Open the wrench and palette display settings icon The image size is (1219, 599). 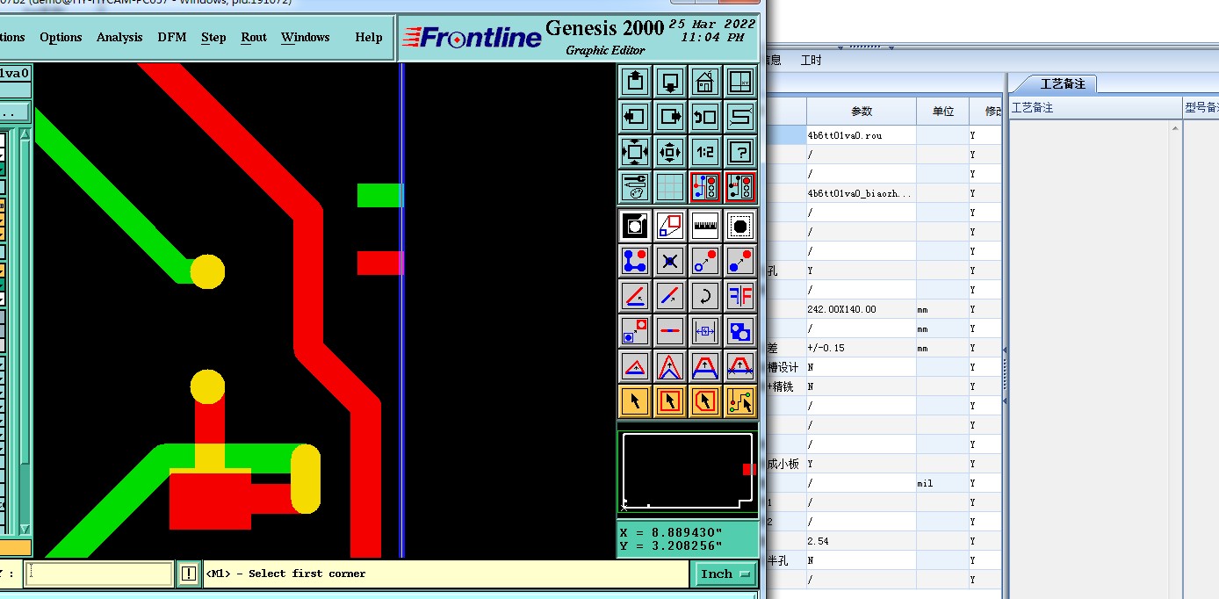click(635, 186)
